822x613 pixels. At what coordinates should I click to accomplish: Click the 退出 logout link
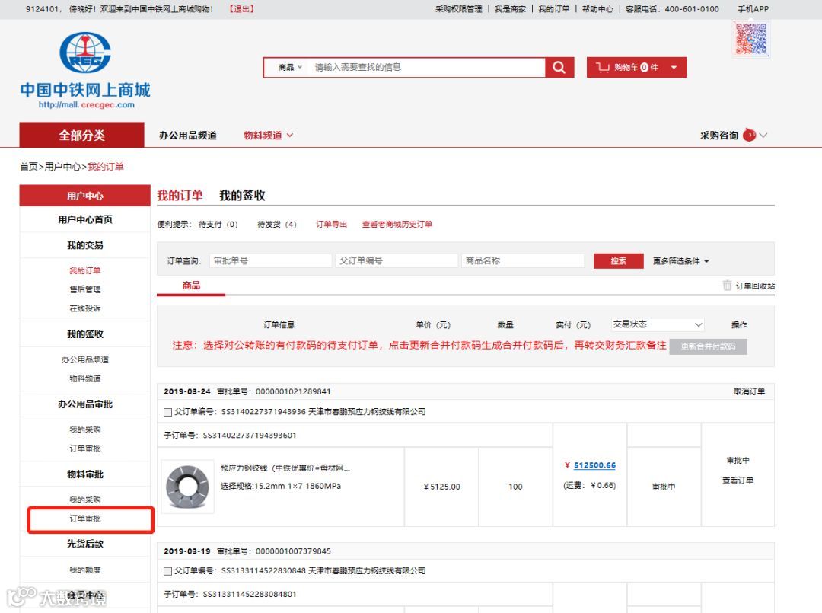click(242, 9)
